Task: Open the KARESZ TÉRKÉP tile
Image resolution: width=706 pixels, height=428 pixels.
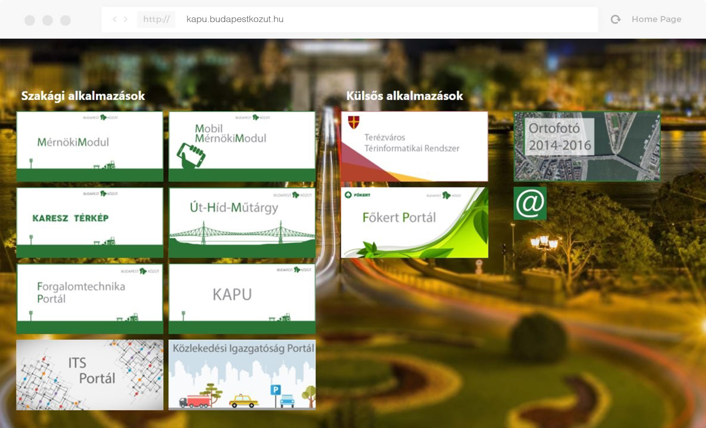Action: pos(90,223)
